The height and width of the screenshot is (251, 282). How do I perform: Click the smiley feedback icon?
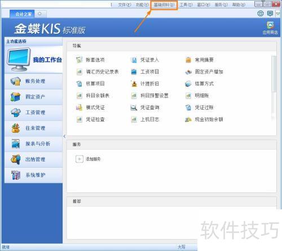coord(261,14)
